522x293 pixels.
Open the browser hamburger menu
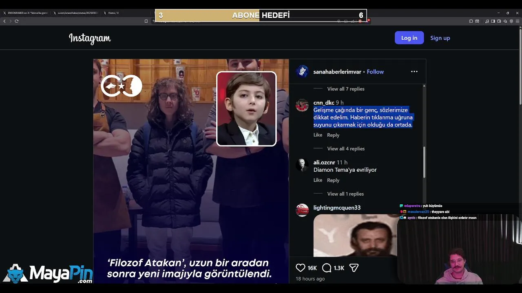pyautogui.click(x=518, y=21)
